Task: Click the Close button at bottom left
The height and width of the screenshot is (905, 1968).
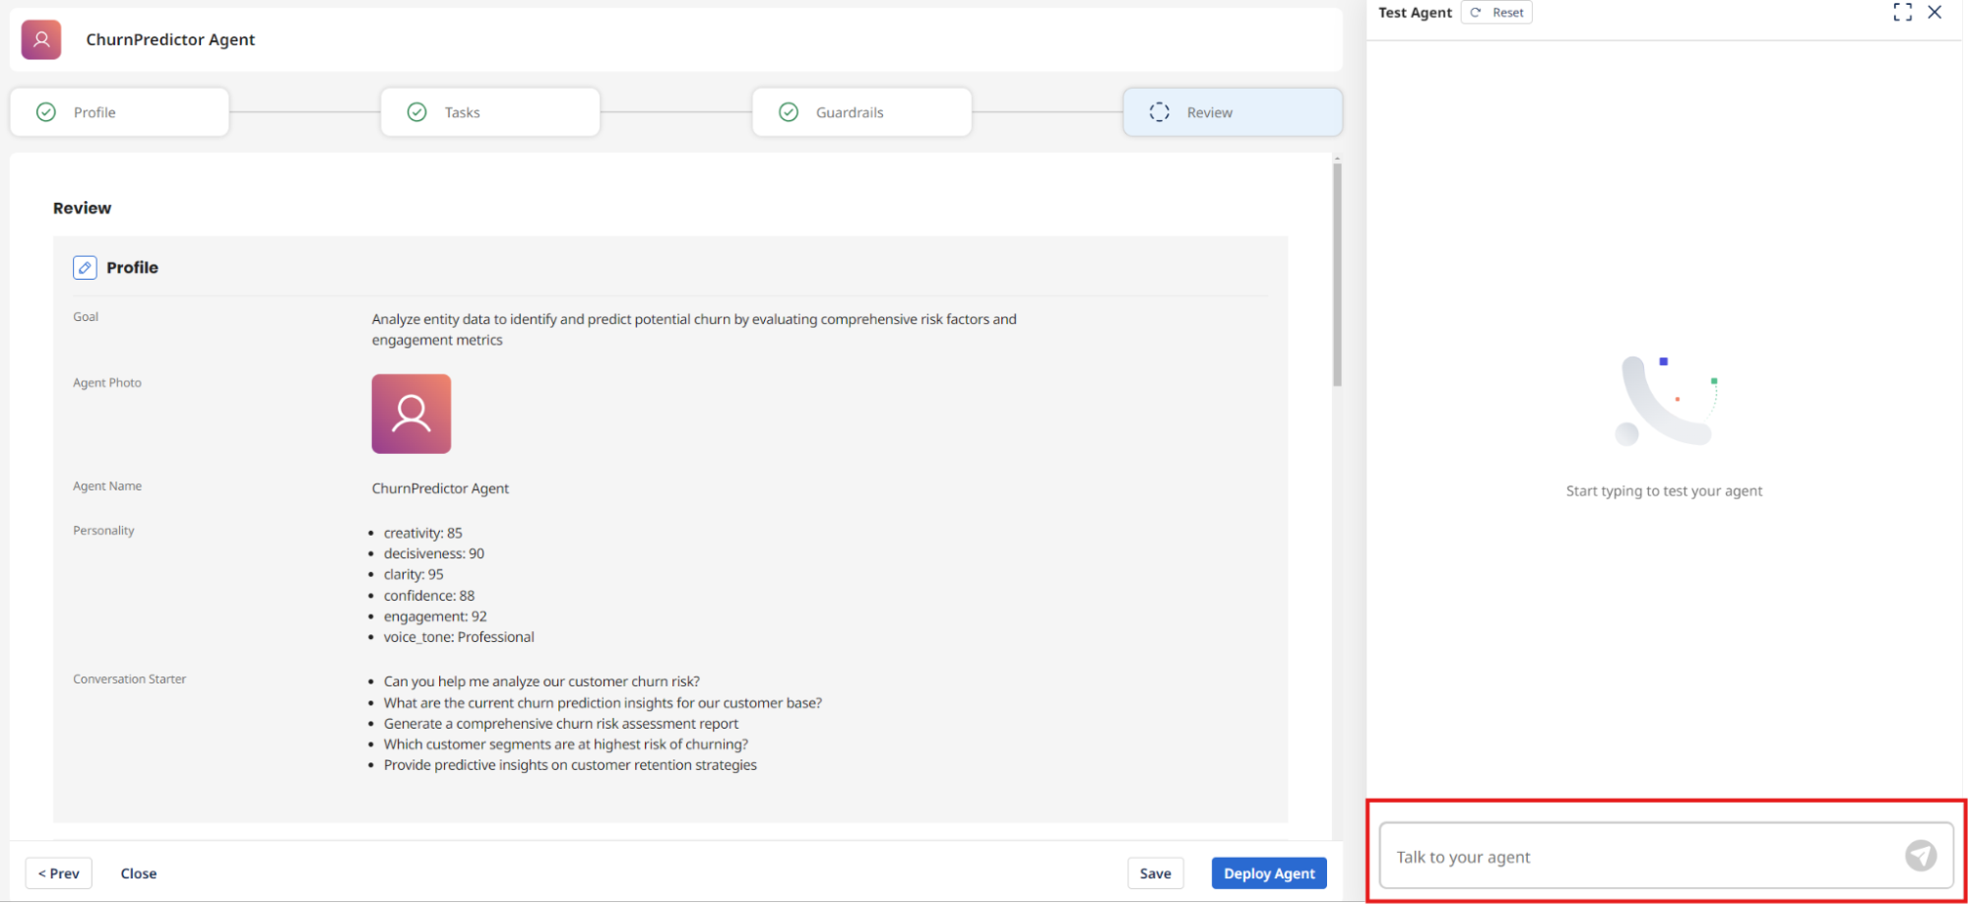Action: (x=138, y=873)
